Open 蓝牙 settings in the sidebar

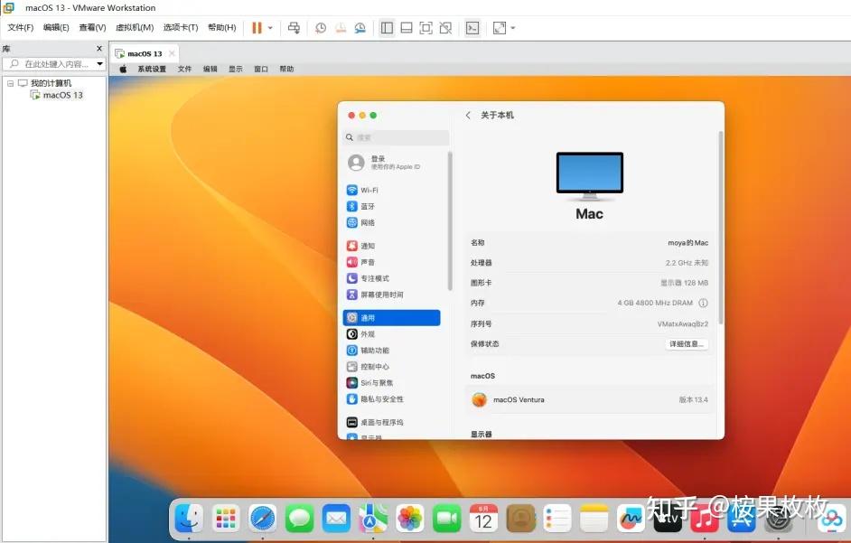392,206
